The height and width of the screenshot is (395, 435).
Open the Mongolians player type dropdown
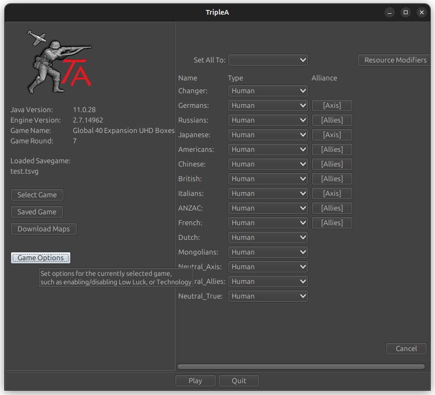point(268,252)
